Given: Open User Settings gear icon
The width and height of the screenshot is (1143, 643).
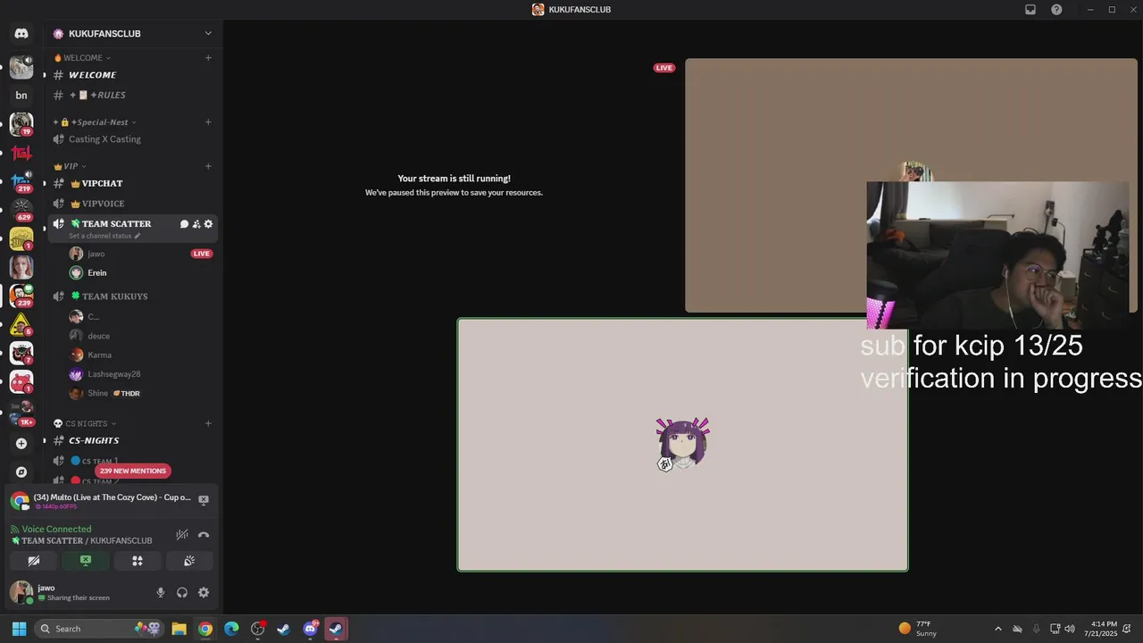Looking at the screenshot, I should pos(204,592).
